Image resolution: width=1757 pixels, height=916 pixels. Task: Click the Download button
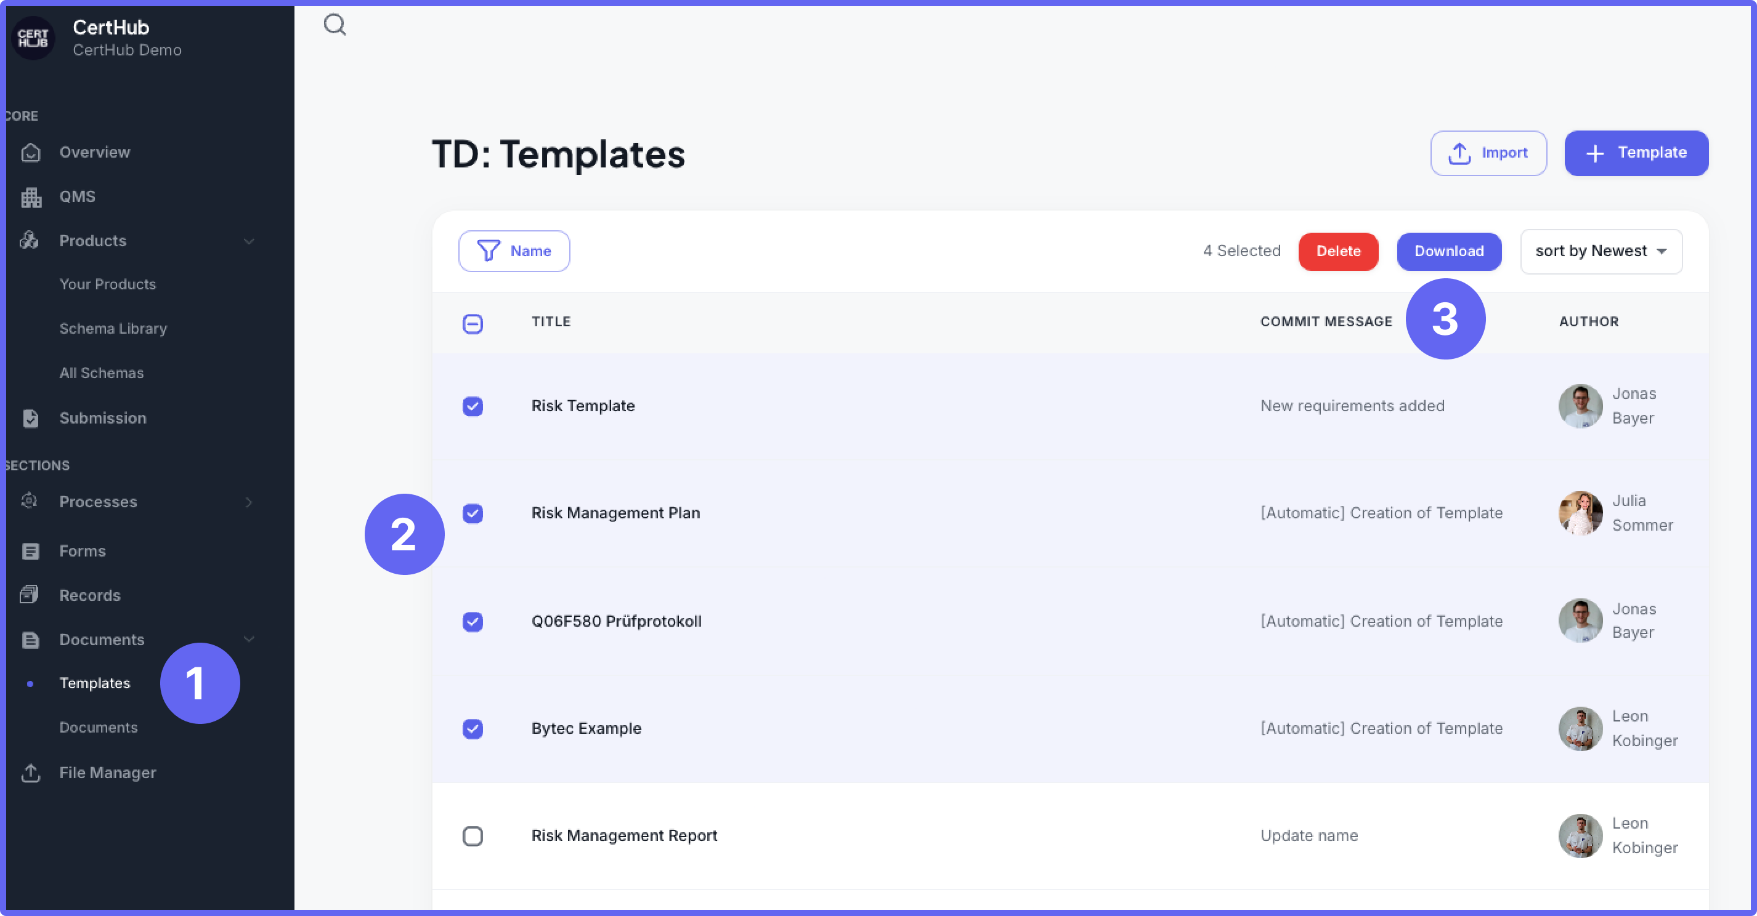click(1449, 251)
